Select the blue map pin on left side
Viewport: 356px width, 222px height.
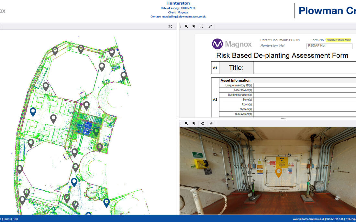tap(33, 111)
